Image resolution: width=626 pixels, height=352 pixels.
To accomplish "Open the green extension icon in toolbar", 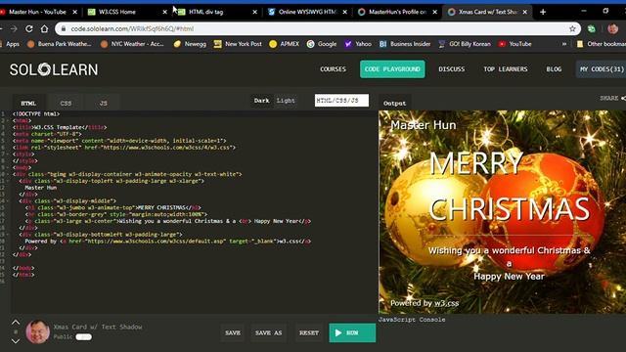I will click(592, 28).
